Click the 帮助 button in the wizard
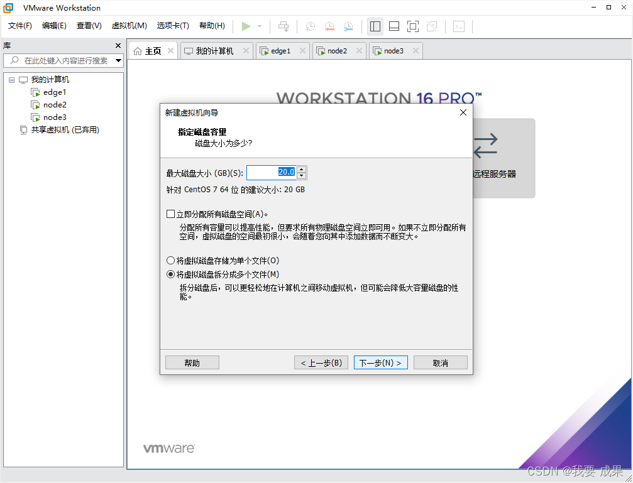The width and height of the screenshot is (633, 483). point(192,362)
